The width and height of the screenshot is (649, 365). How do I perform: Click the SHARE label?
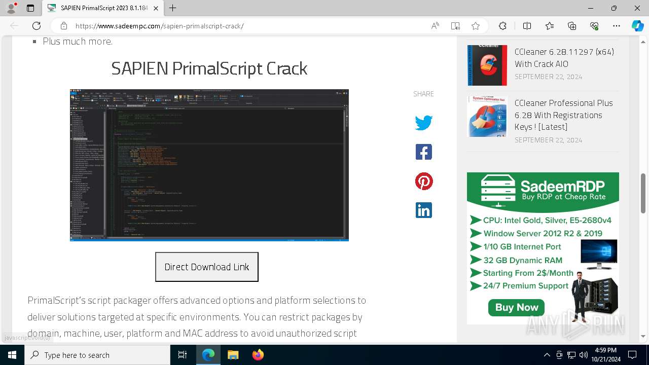click(x=423, y=94)
